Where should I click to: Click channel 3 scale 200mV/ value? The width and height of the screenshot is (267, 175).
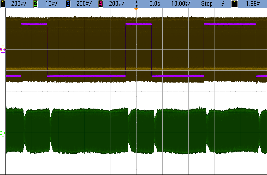[x=84, y=4]
